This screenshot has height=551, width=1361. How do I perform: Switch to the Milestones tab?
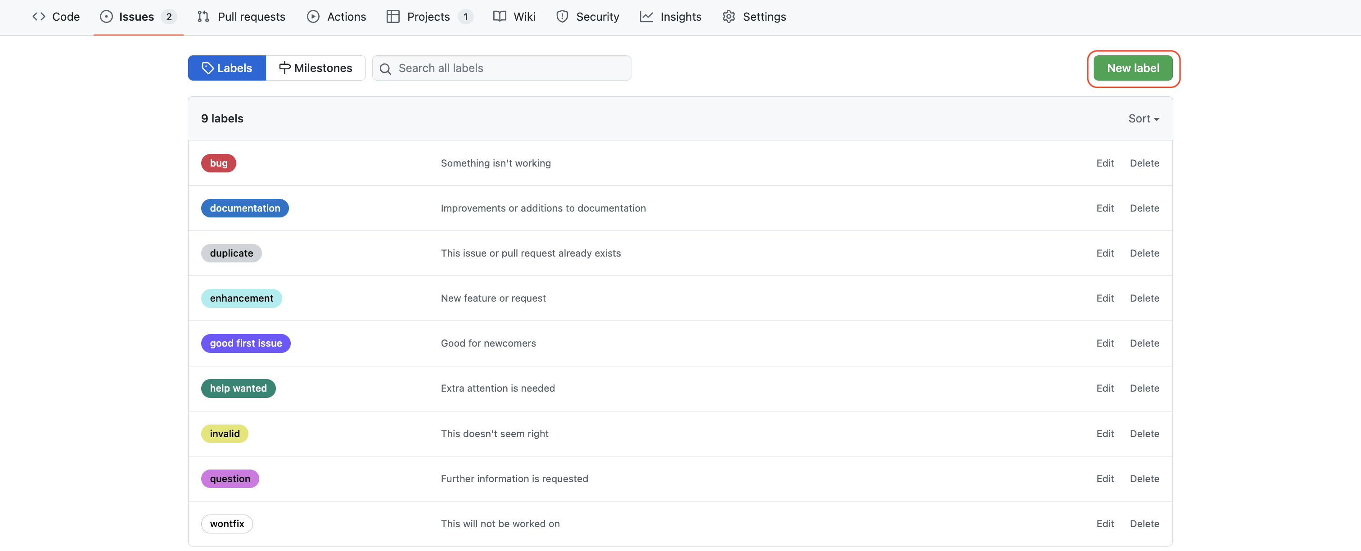pos(315,68)
